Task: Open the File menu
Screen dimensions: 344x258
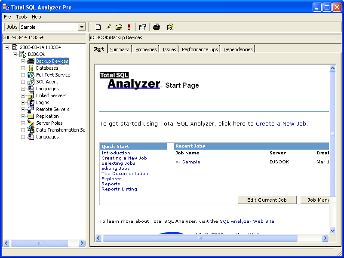Action: [x=7, y=17]
